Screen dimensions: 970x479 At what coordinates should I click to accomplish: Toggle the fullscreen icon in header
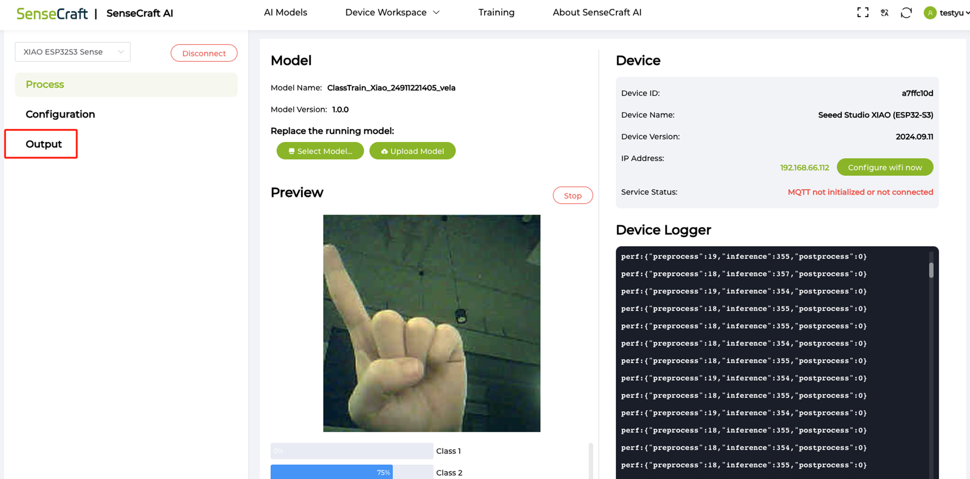863,12
